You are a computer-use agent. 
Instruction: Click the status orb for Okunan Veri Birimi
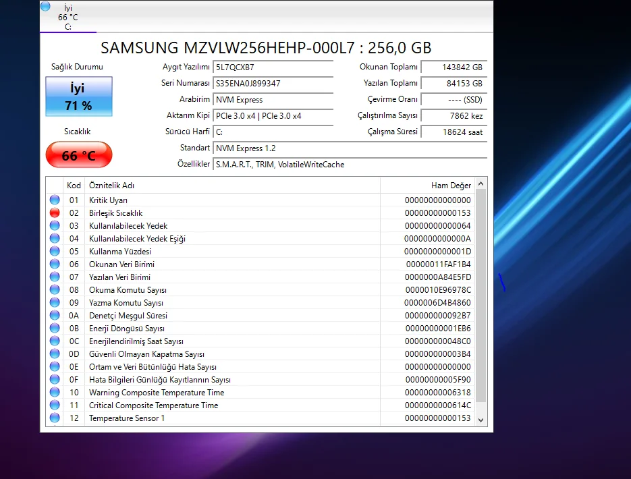[55, 264]
